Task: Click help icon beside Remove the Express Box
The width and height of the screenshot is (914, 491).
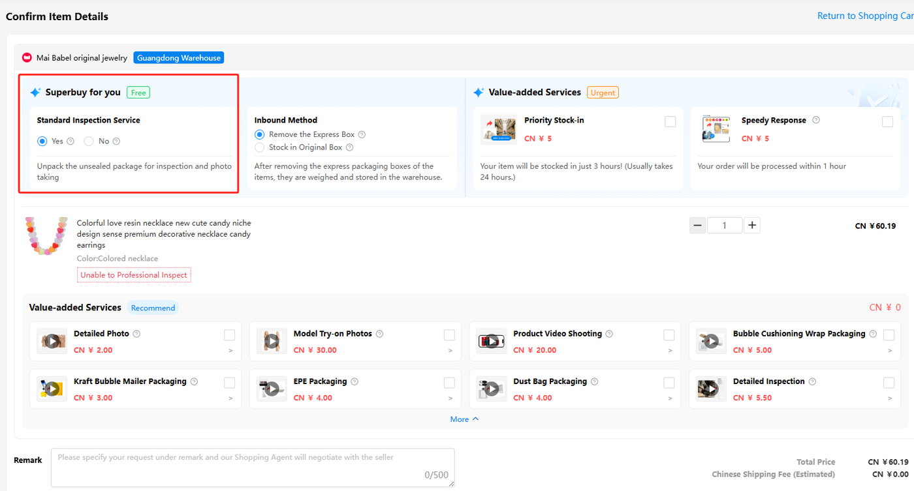Action: click(362, 134)
